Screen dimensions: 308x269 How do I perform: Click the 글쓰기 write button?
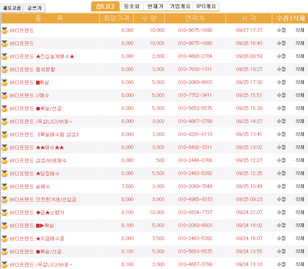pyautogui.click(x=34, y=8)
